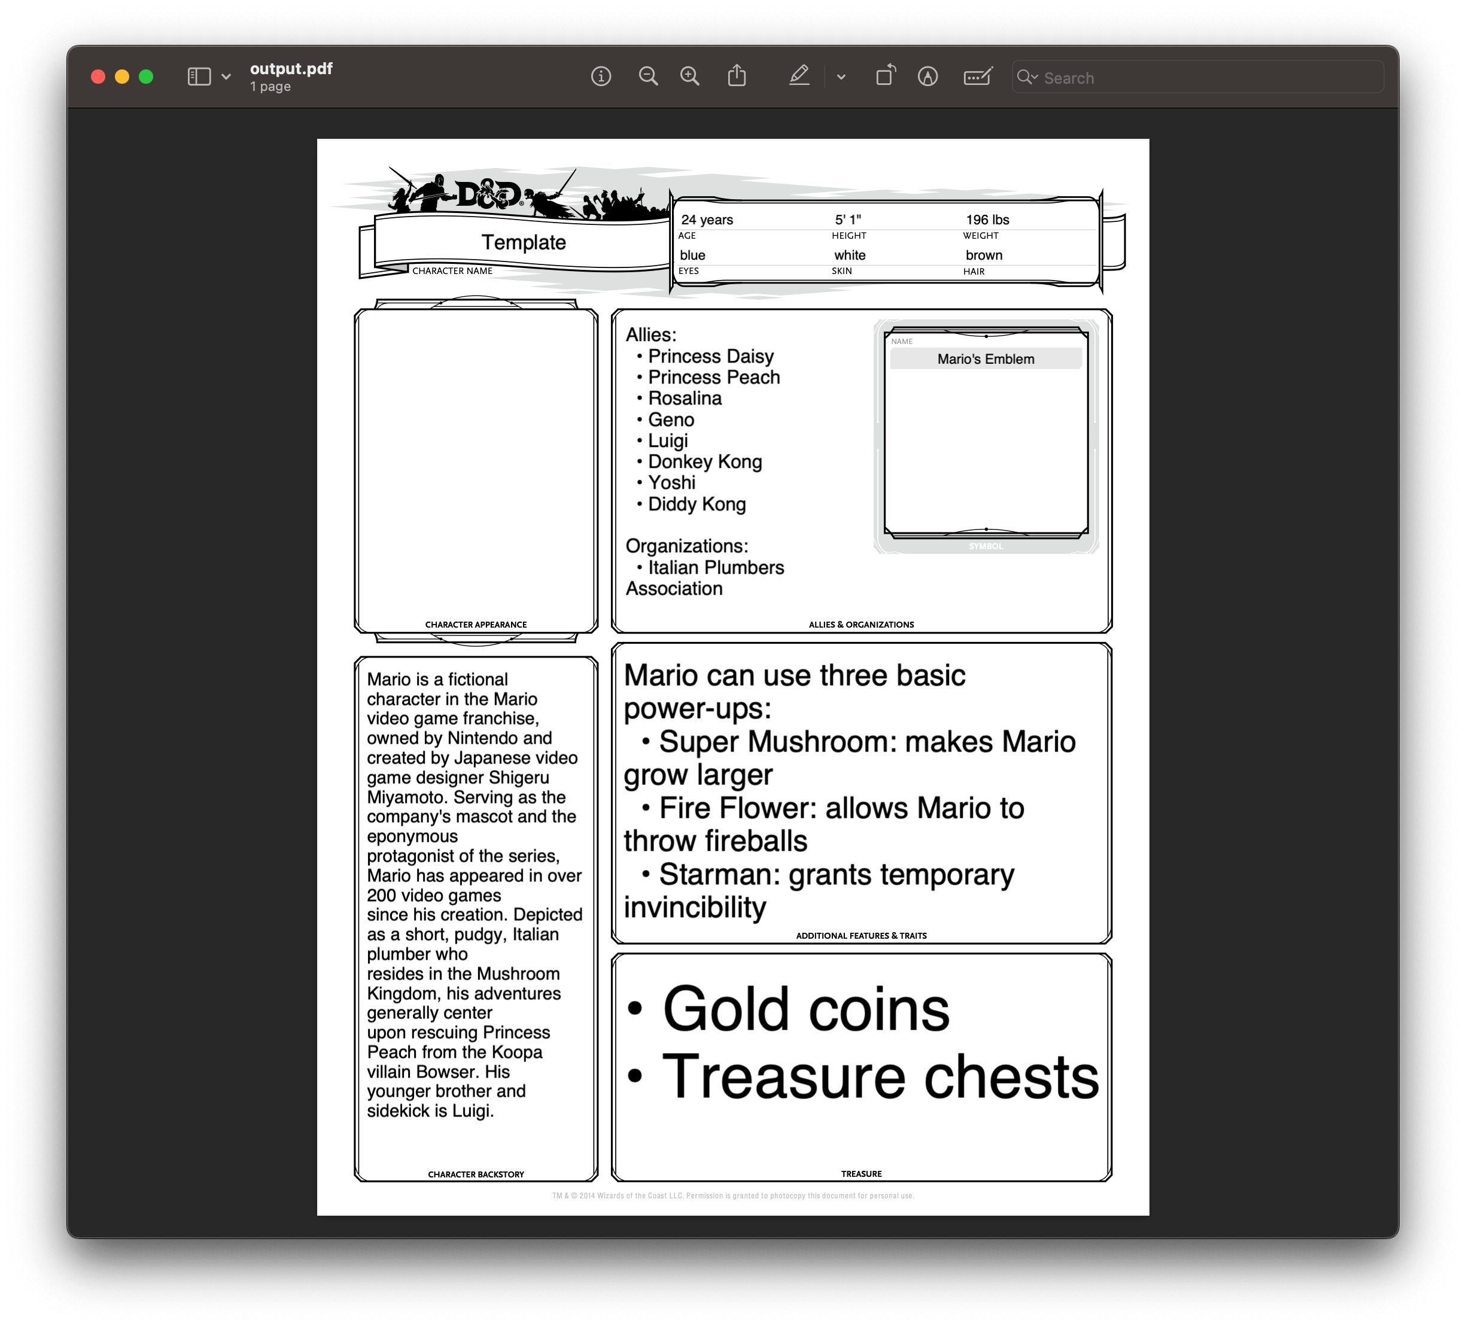The width and height of the screenshot is (1466, 1327).
Task: Click the Mario's Emblem symbol name field
Action: (986, 358)
